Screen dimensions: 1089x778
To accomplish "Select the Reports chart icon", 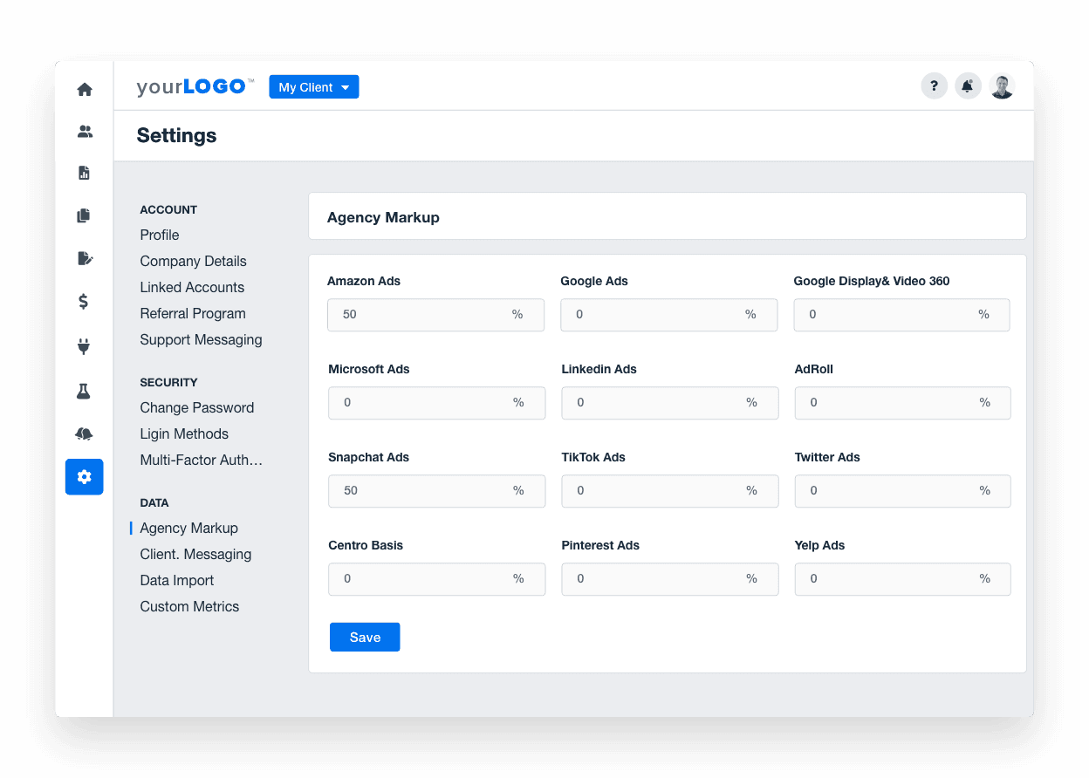I will pos(84,173).
